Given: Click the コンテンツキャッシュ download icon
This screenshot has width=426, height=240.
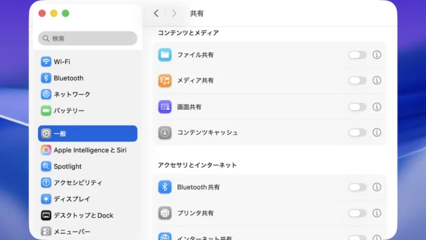Looking at the screenshot, I should [x=165, y=133].
